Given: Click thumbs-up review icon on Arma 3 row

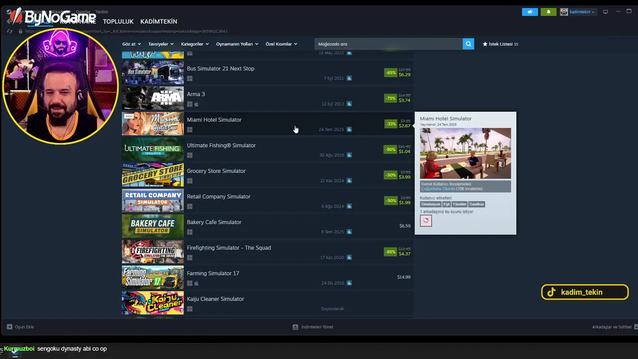Looking at the screenshot, I should (x=349, y=104).
